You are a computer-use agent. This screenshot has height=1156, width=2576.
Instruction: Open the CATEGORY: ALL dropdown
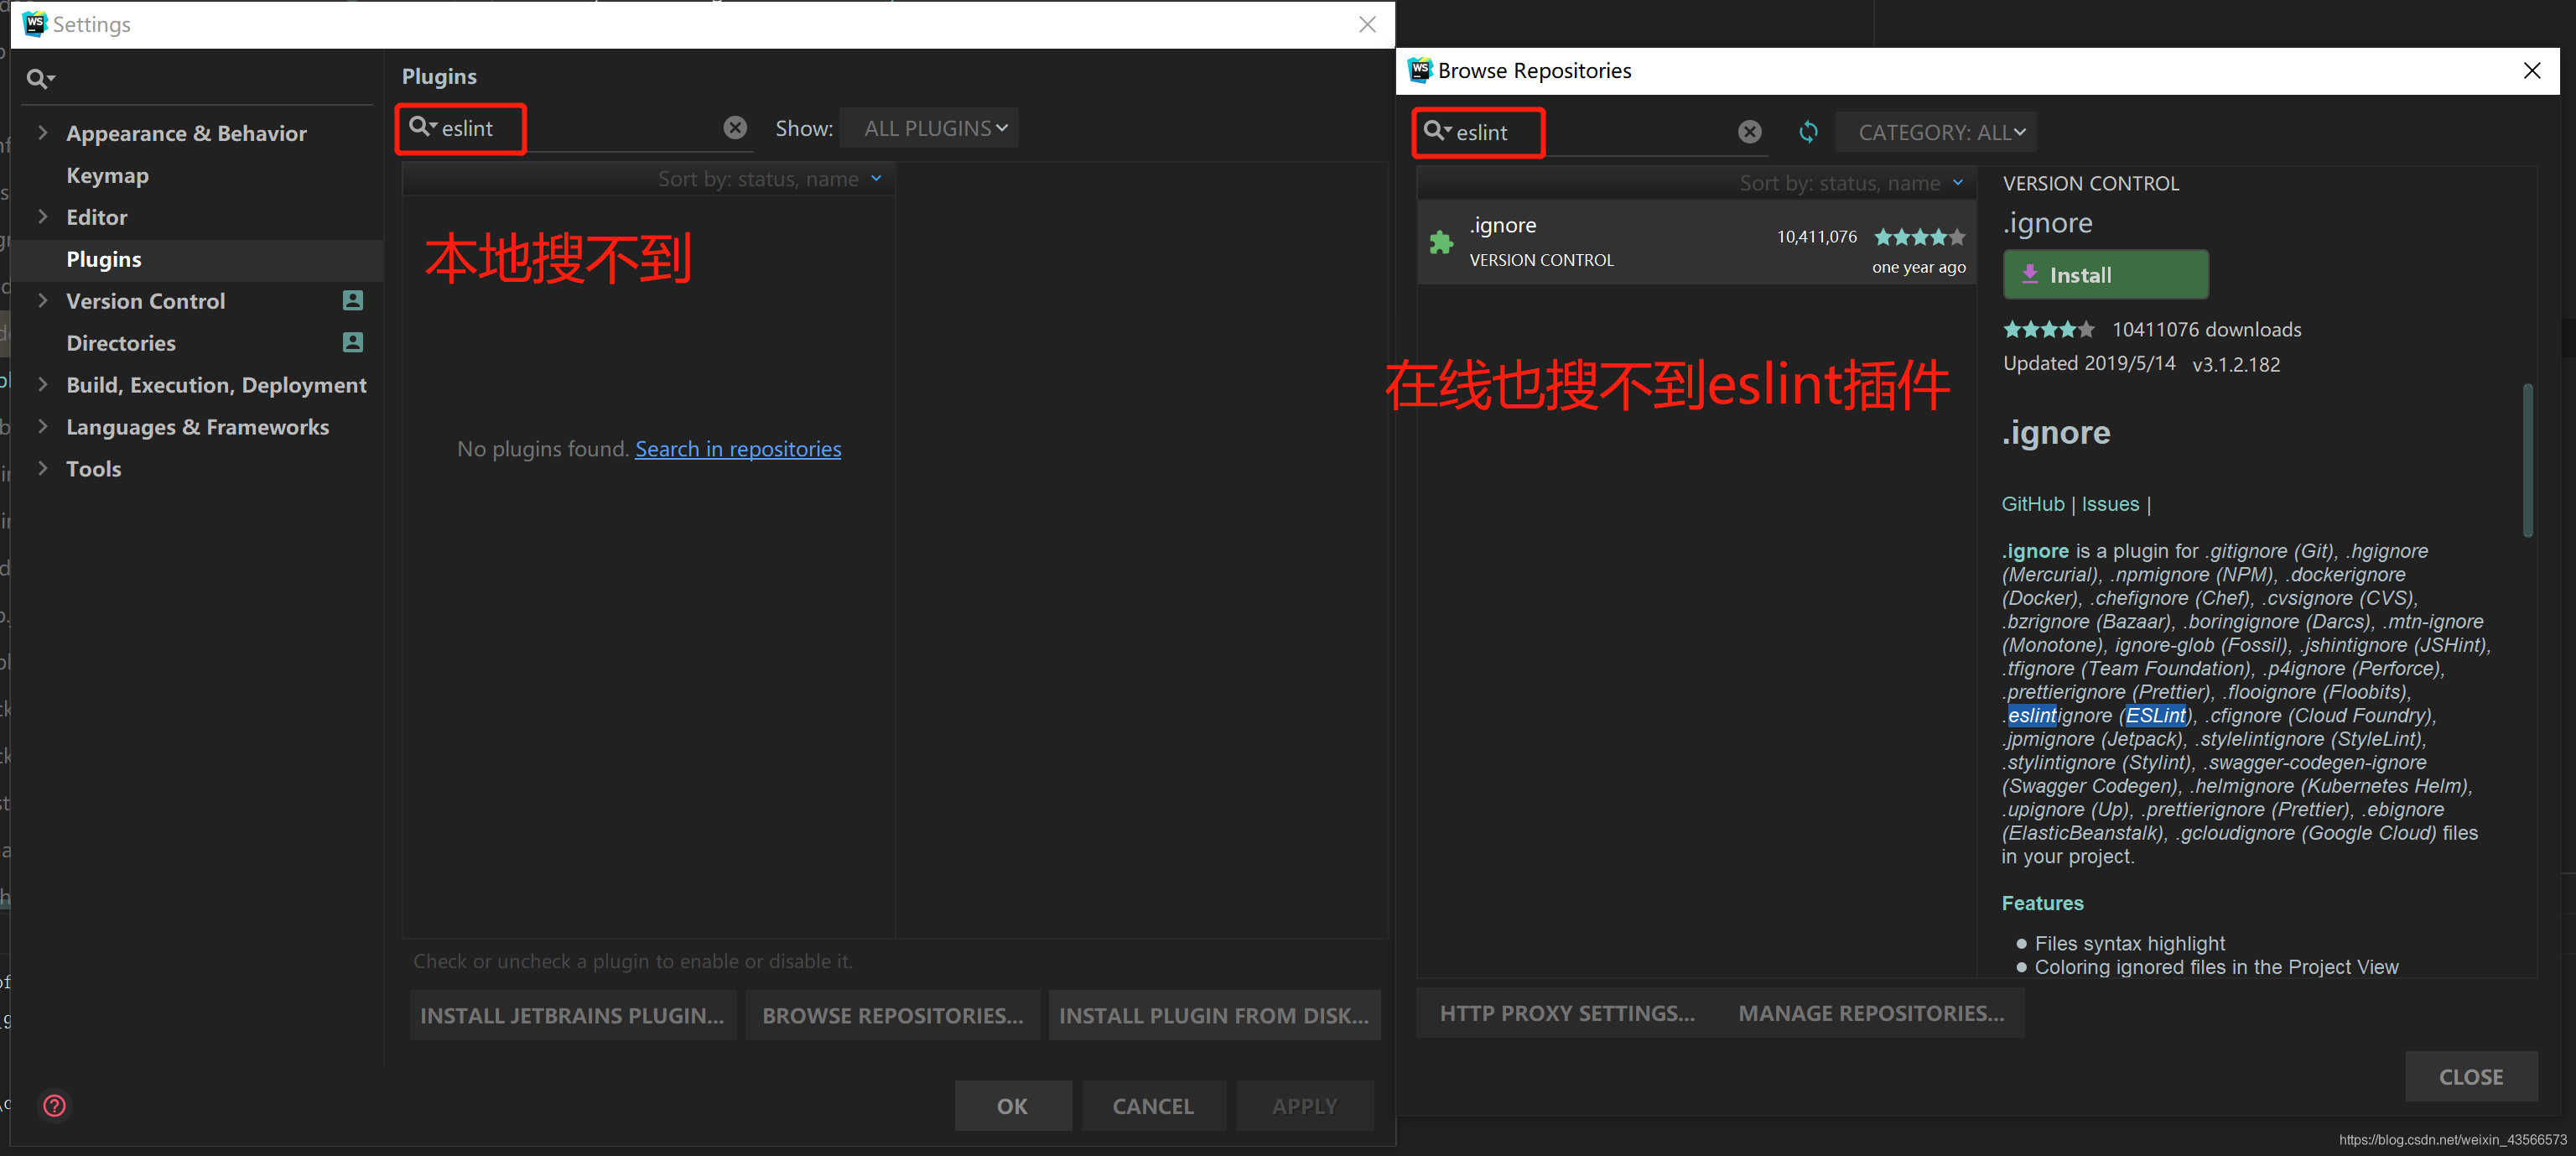[x=1935, y=132]
